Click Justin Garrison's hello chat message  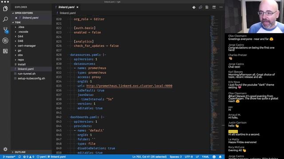[233, 126]
